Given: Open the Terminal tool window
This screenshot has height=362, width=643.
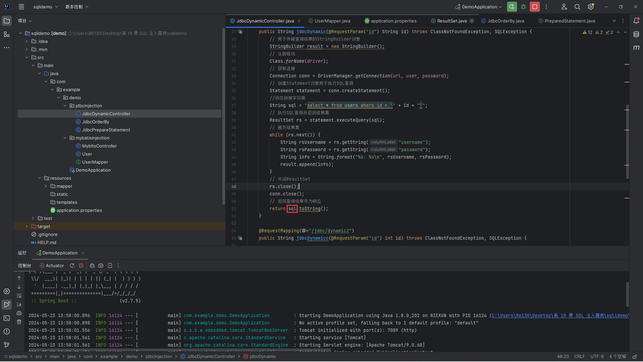Looking at the screenshot, I should click(7, 318).
